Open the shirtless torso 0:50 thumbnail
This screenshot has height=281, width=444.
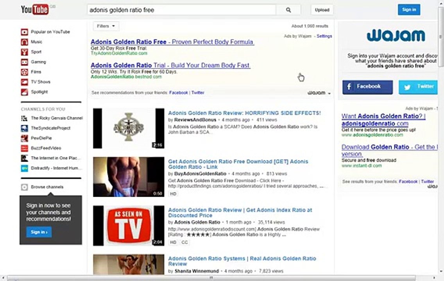pyautogui.click(x=129, y=177)
